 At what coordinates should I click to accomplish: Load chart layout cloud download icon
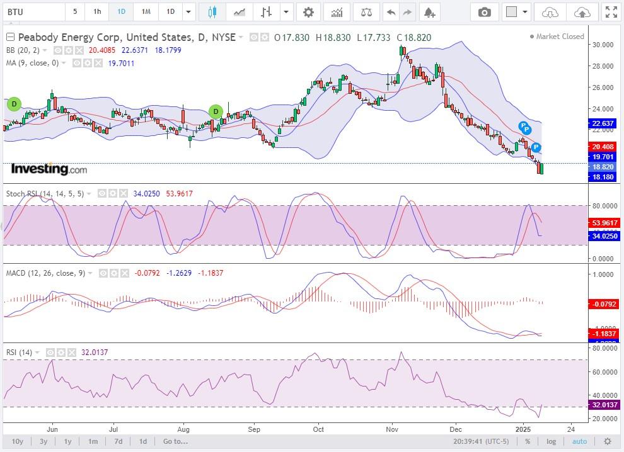pos(550,12)
